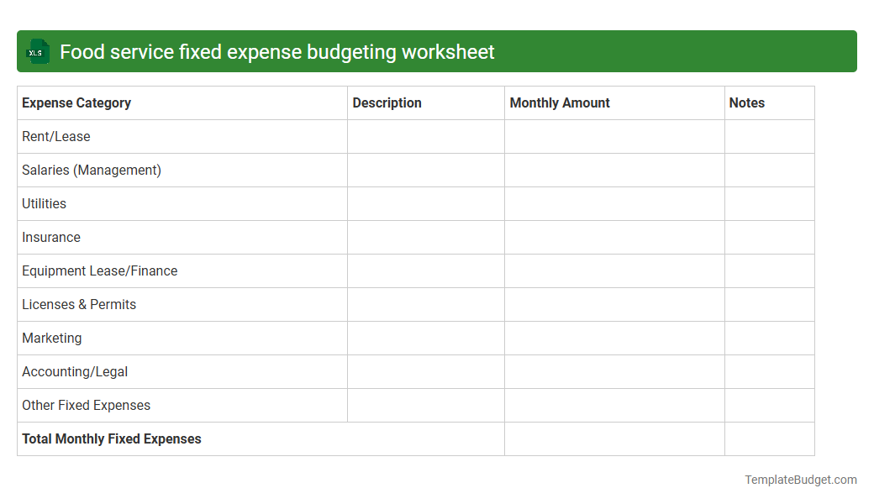Click the Utilities expense row
874x504 pixels.
tap(44, 203)
